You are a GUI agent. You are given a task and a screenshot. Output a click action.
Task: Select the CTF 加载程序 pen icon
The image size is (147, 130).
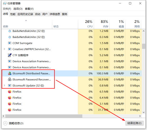point(10,55)
